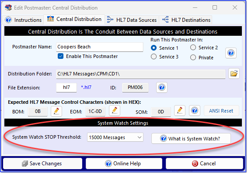The image size is (248, 174).
Task: Open Online Help
Action: 124,164
